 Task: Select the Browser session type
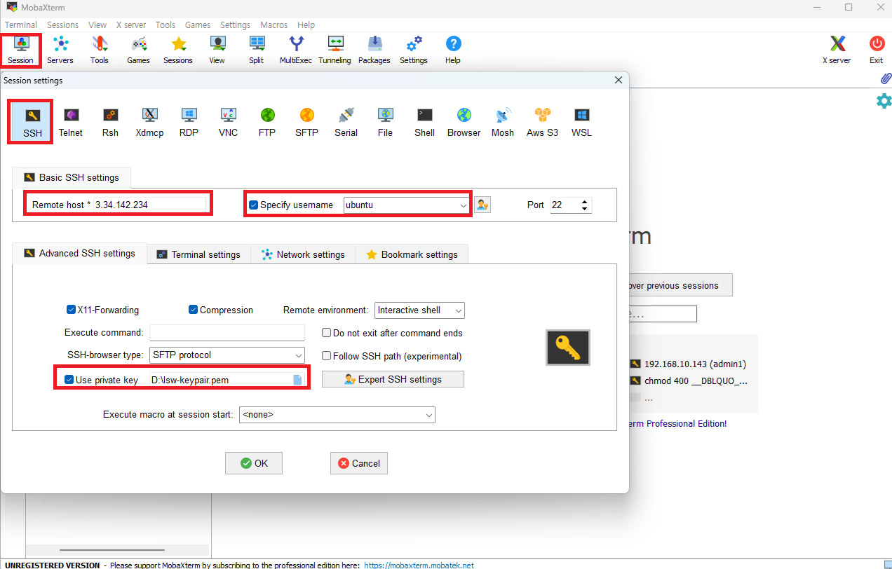464,122
